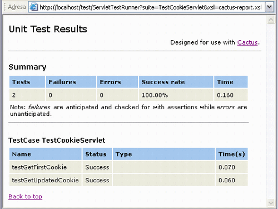Select the Time column header in Summary

point(231,82)
